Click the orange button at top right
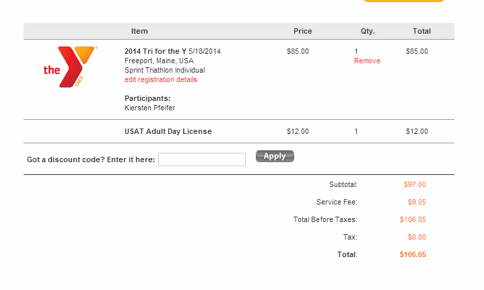484x290 pixels. tap(404, 1)
